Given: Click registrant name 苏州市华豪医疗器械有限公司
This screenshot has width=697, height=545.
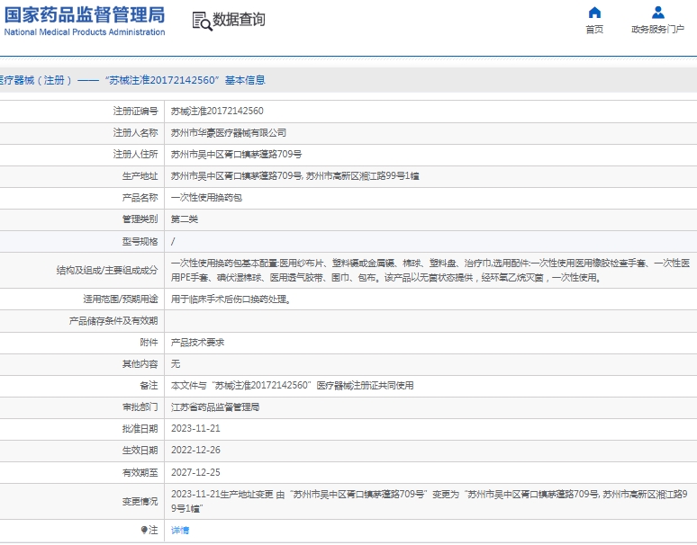Looking at the screenshot, I should pyautogui.click(x=229, y=132).
